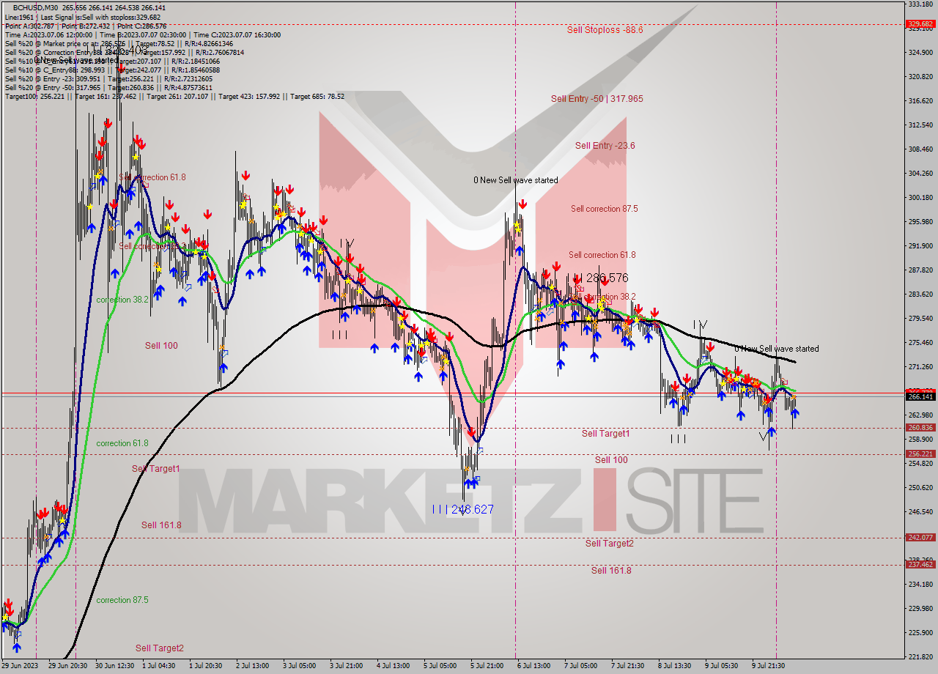Click the '6 Jul 13:00' time axis label
The height and width of the screenshot is (674, 938).
(x=534, y=666)
